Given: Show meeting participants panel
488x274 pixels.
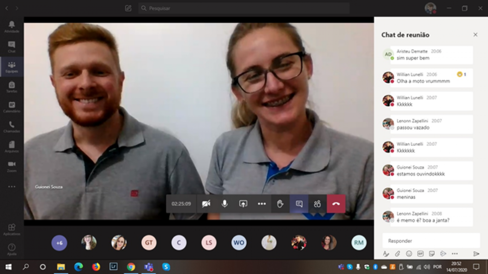Looking at the screenshot, I should point(317,204).
